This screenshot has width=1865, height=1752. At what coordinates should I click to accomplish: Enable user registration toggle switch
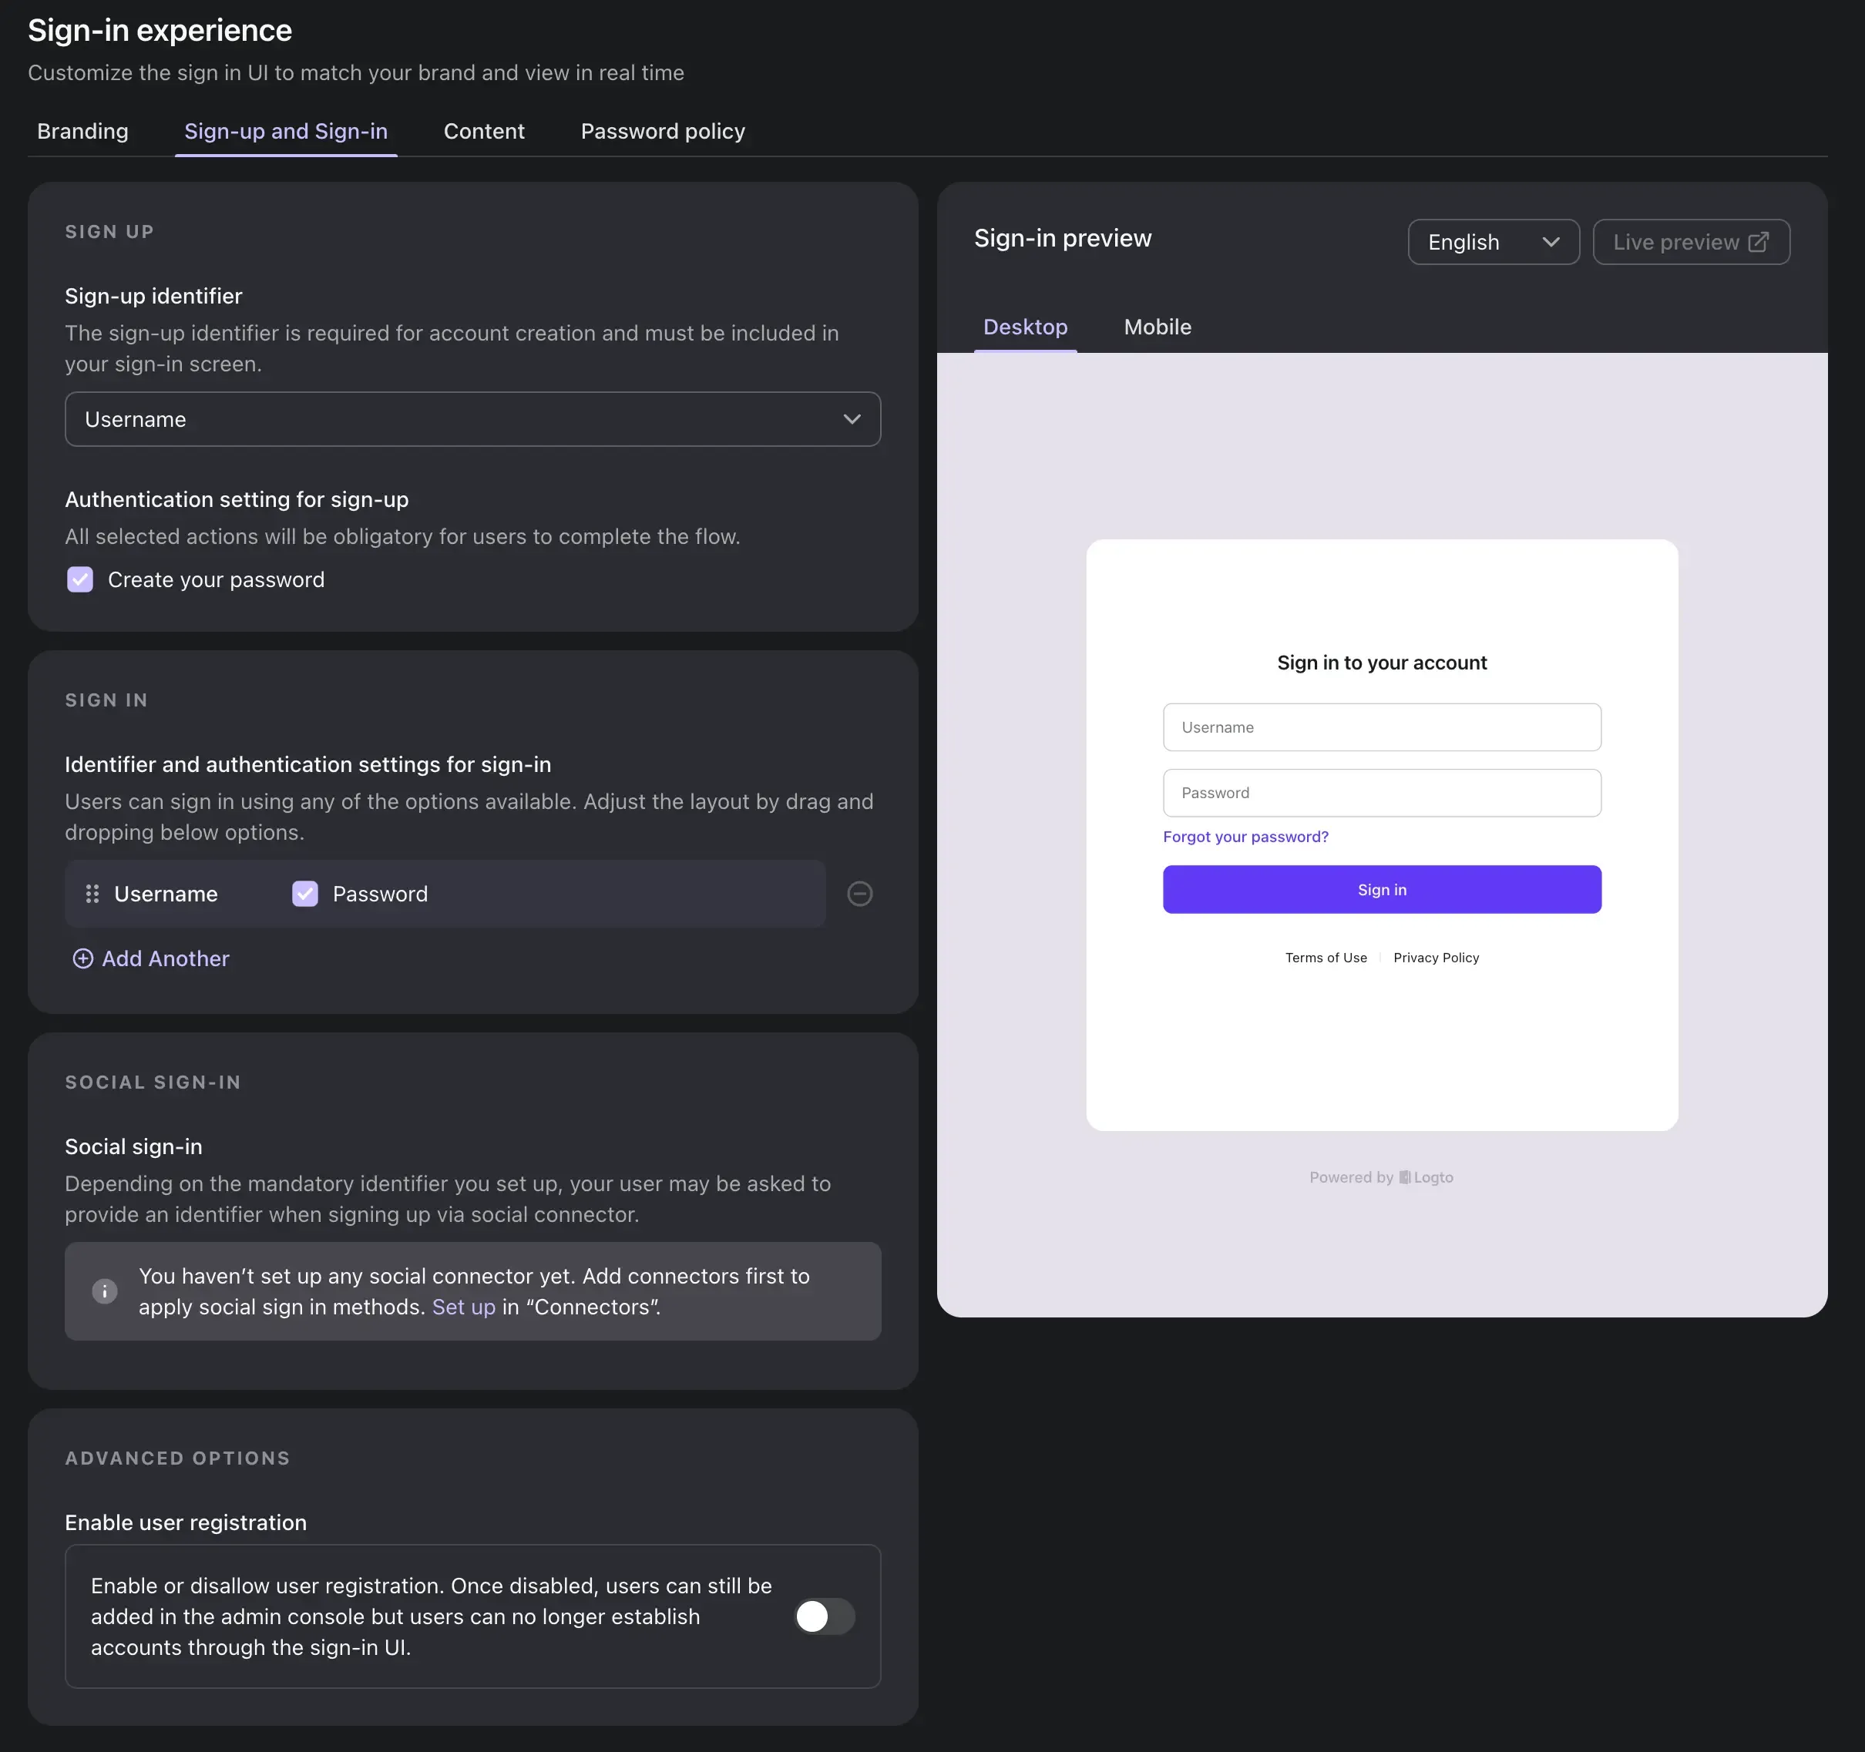coord(822,1616)
